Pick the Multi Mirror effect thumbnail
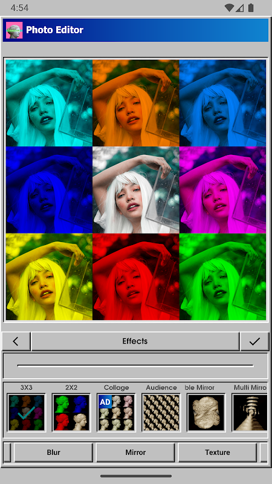 (250, 413)
